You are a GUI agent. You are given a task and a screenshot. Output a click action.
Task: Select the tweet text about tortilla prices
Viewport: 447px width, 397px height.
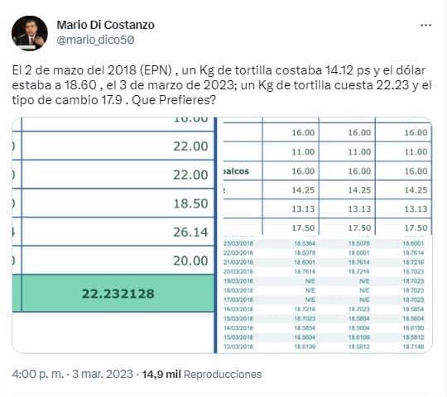tap(222, 85)
